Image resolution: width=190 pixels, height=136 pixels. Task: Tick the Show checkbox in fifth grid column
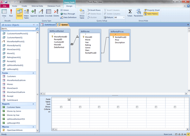(x=137, y=107)
